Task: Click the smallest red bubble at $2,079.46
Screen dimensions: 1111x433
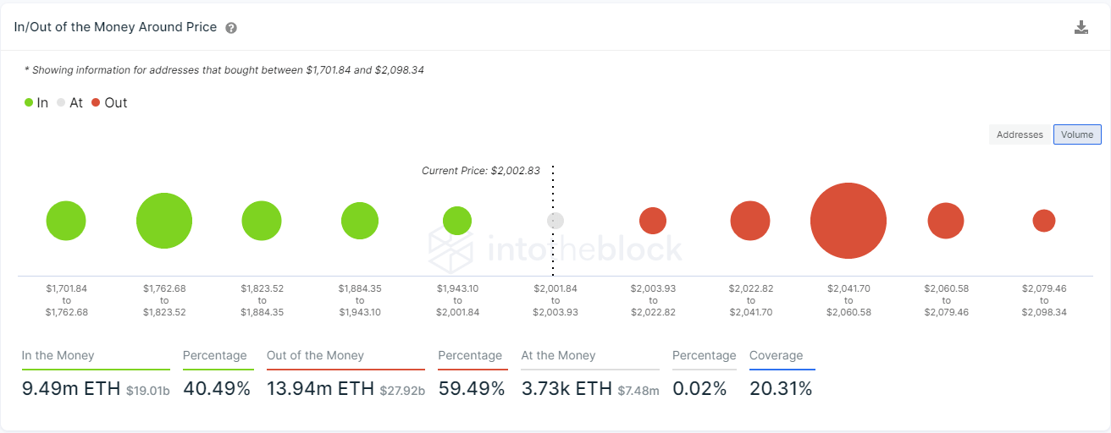Action: coord(1044,221)
